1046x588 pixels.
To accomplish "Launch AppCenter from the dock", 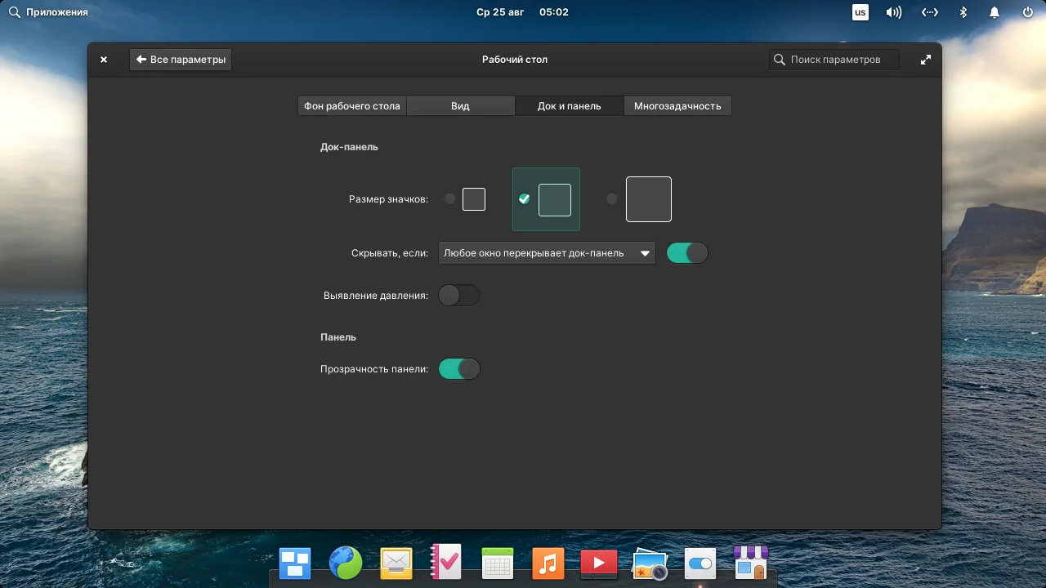I will 751,563.
